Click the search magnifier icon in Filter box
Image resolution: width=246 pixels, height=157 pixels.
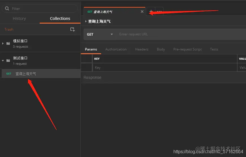point(7,8)
